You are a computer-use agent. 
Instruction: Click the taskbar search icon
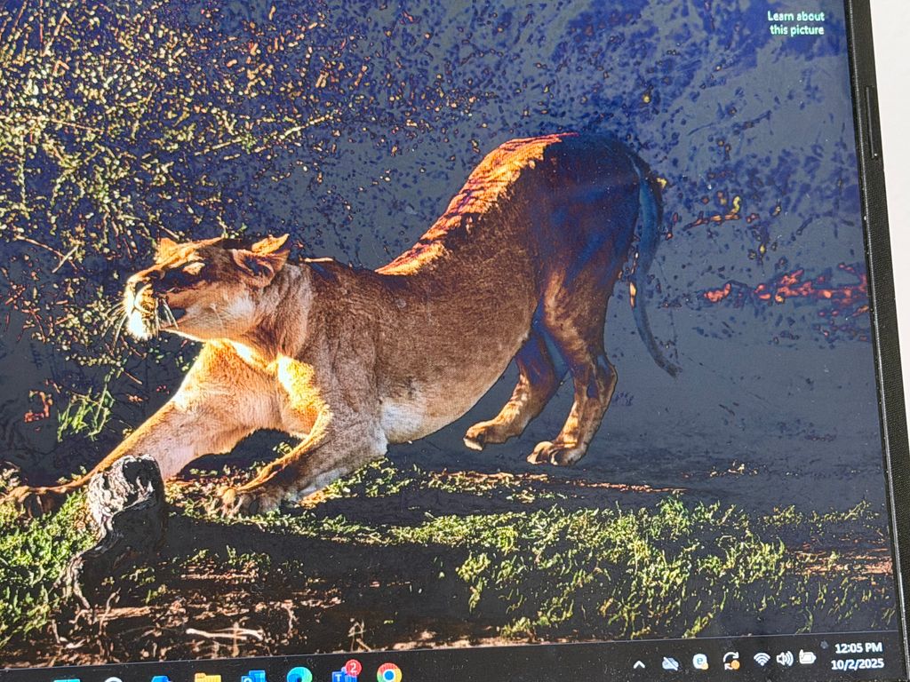click(x=113, y=680)
